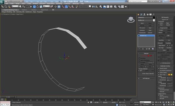Click the teapot Render Production icon

(x=126, y=7)
